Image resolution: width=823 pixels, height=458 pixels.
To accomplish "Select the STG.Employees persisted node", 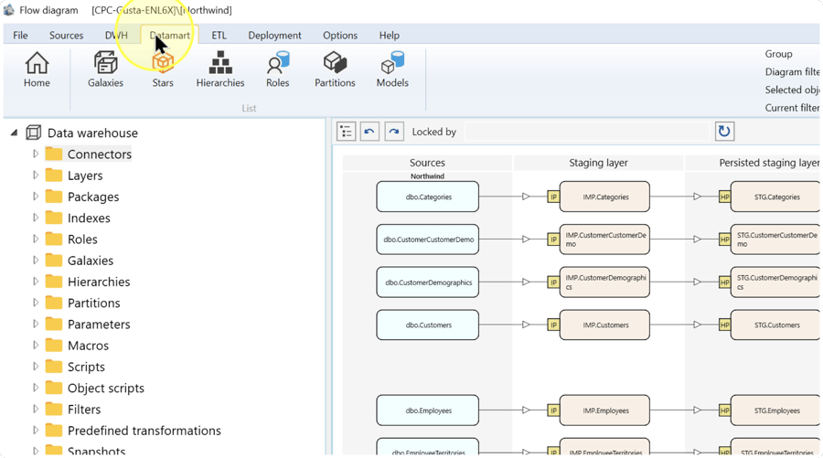I will (775, 410).
